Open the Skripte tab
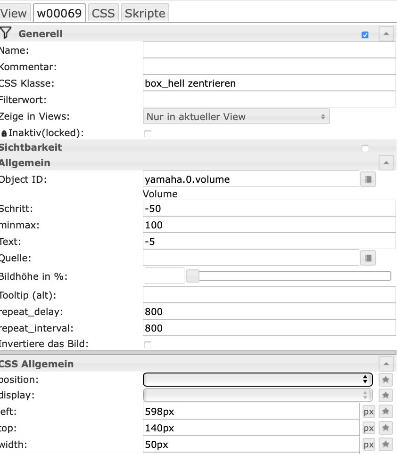The width and height of the screenshot is (397, 454). tap(145, 13)
